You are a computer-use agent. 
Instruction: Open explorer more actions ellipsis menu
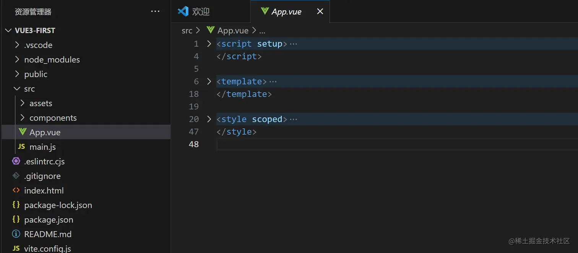click(x=155, y=11)
